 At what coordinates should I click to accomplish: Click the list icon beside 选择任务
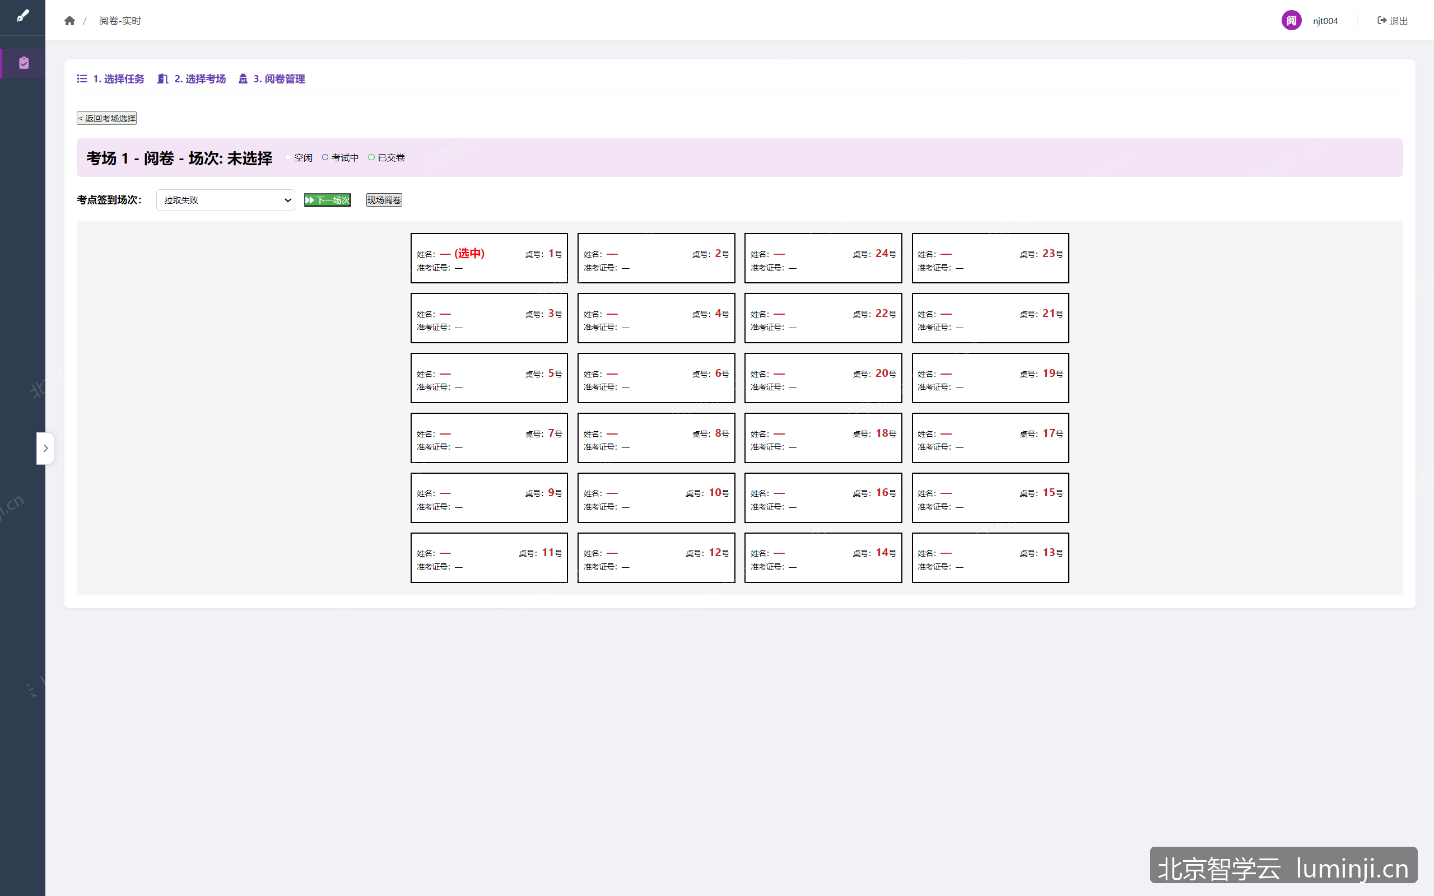tap(82, 79)
